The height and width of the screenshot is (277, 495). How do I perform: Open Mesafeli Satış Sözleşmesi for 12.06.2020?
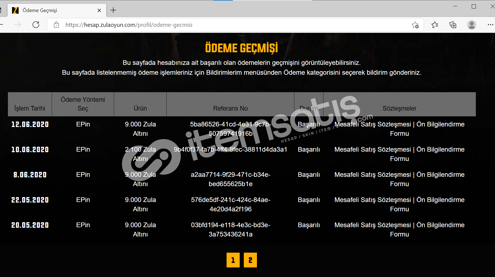(x=373, y=124)
